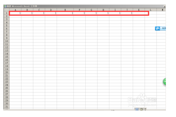Select column K header
Screen dimensions: 176x117
[139, 10]
